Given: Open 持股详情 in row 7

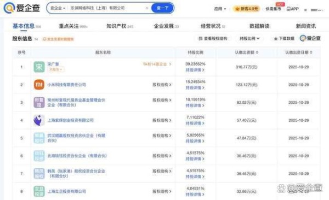Looking at the screenshot, I should click(195, 177).
